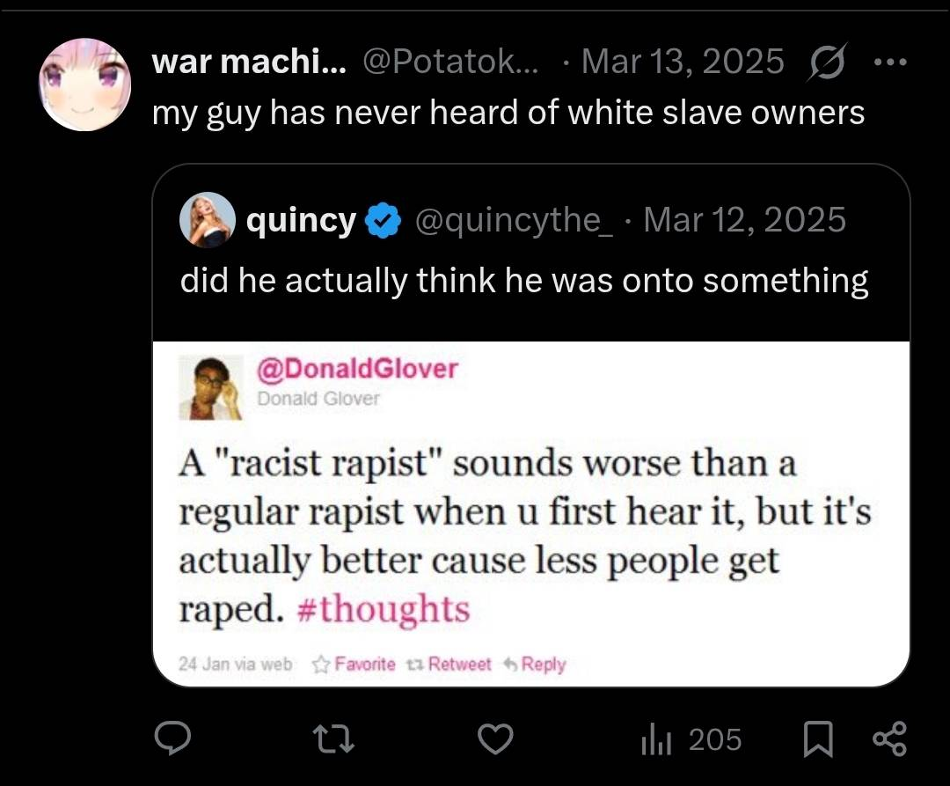Open the embedded tweet screenshot image
The image size is (950, 786).
[531, 513]
